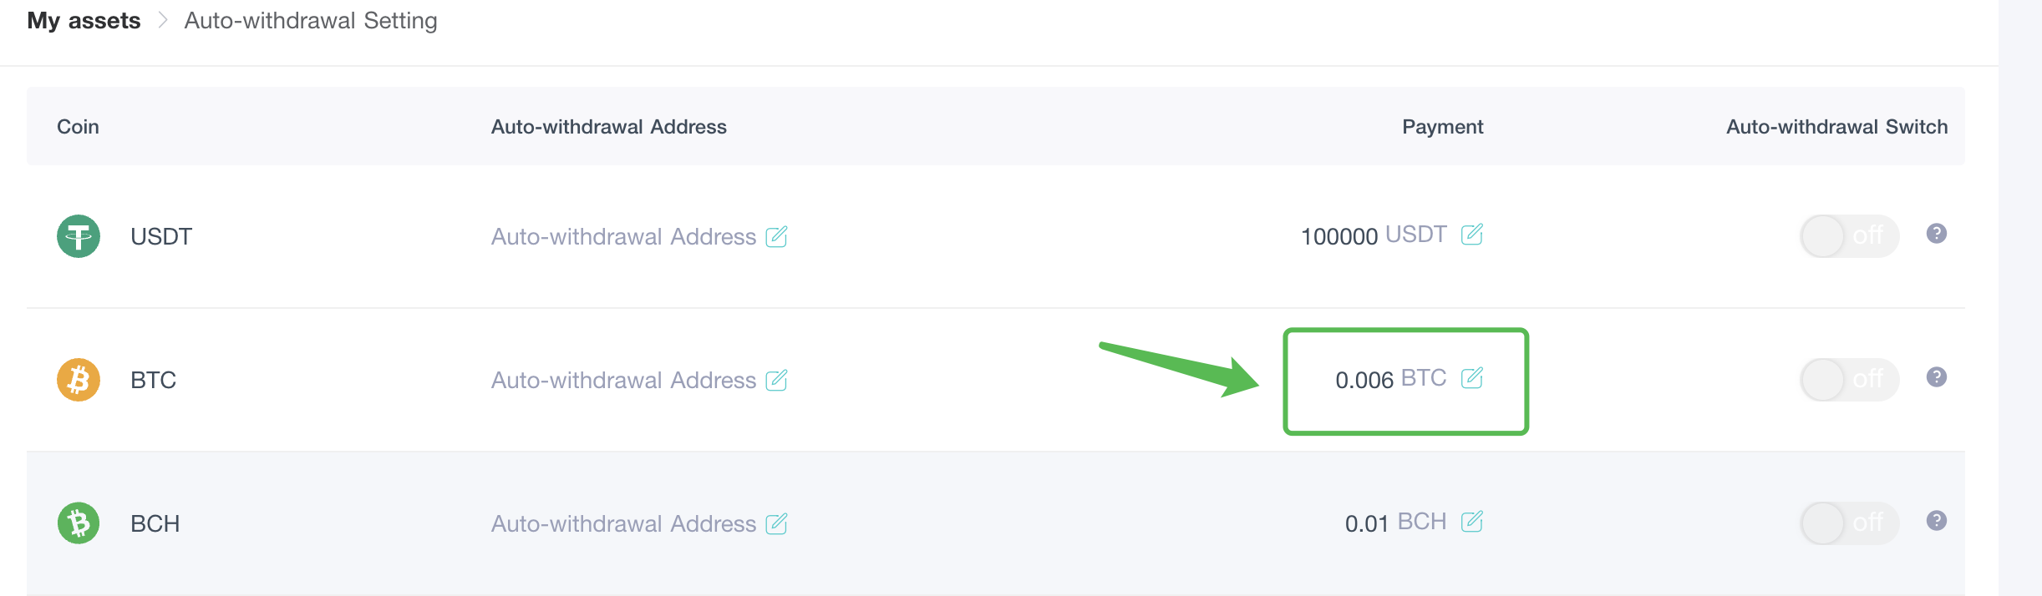Image resolution: width=2042 pixels, height=596 pixels.
Task: Click the Bitcoin BTC coin icon
Action: click(79, 380)
